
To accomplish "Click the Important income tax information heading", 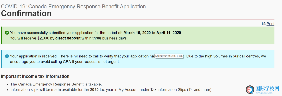I will pyautogui.click(x=35, y=76).
